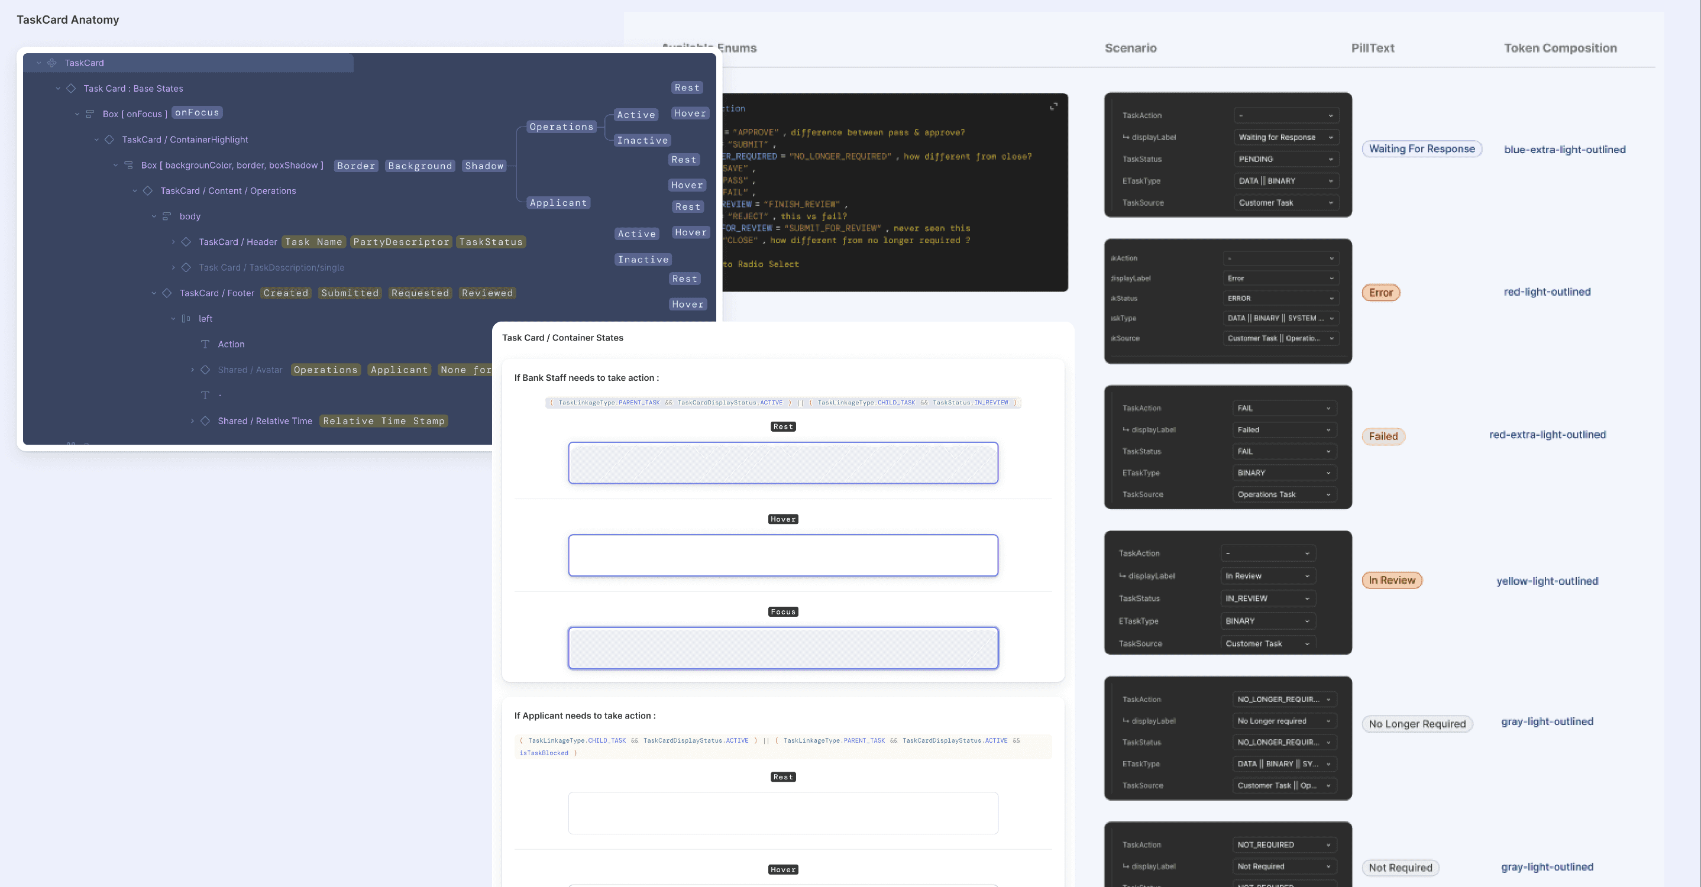Image resolution: width=1701 pixels, height=887 pixels.
Task: Click the Waiting For Response pill
Action: point(1422,149)
